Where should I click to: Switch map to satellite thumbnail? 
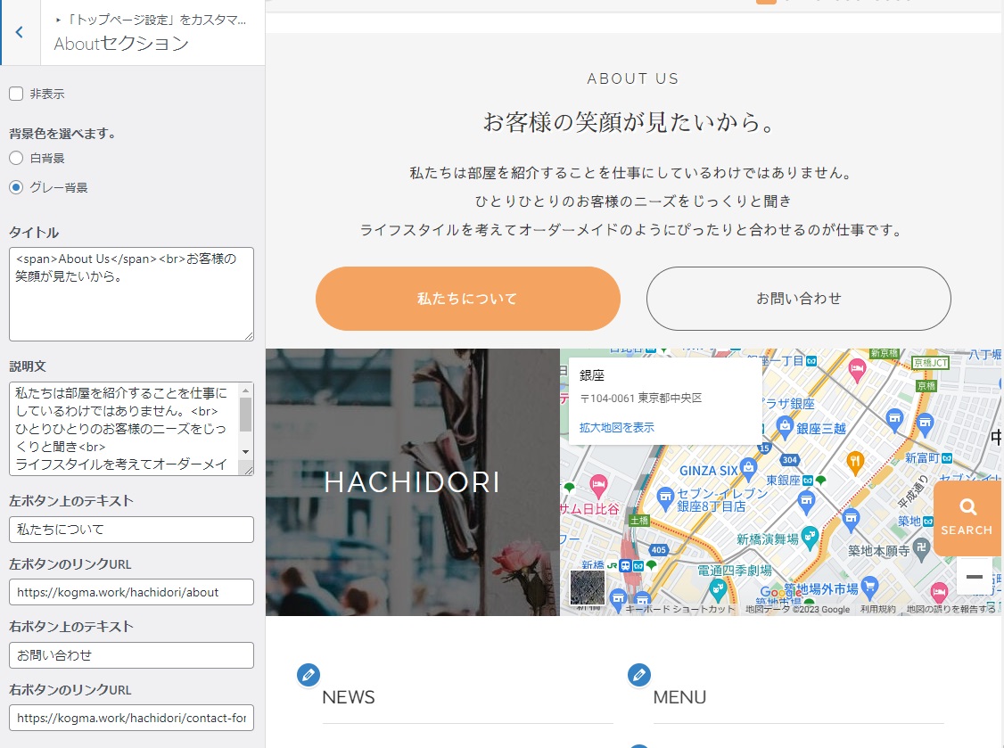[588, 587]
